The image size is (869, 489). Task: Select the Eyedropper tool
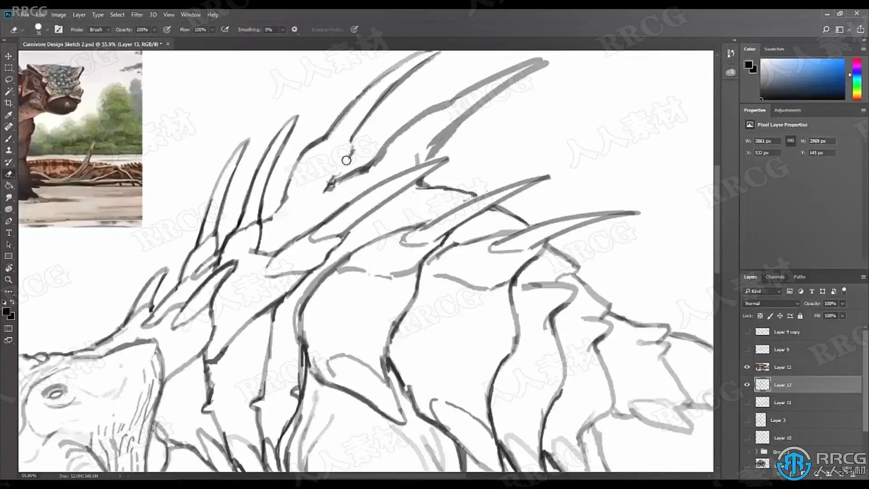8,115
